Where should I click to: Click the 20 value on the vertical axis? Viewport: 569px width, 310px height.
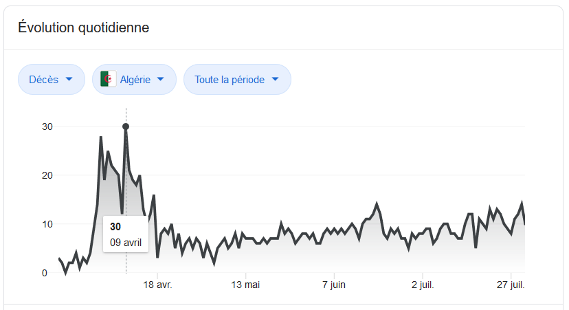pyautogui.click(x=47, y=175)
